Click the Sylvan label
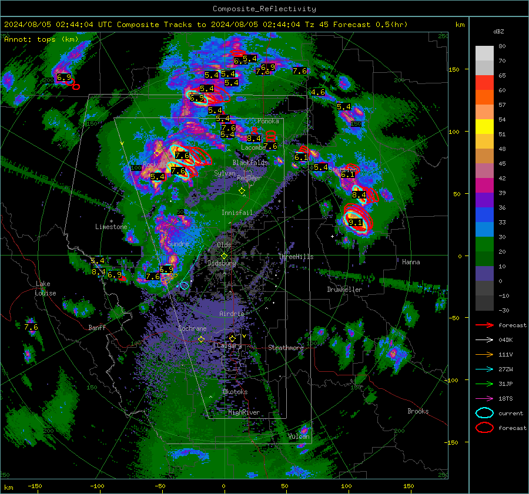Image resolution: width=529 pixels, height=494 pixels. coord(225,173)
